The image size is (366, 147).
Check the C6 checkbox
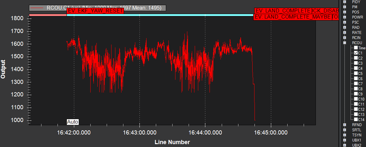pyautogui.click(x=356, y=78)
